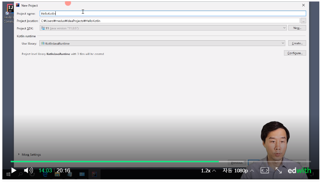
Task: Expand More Settings section
Action: [x=29, y=154]
